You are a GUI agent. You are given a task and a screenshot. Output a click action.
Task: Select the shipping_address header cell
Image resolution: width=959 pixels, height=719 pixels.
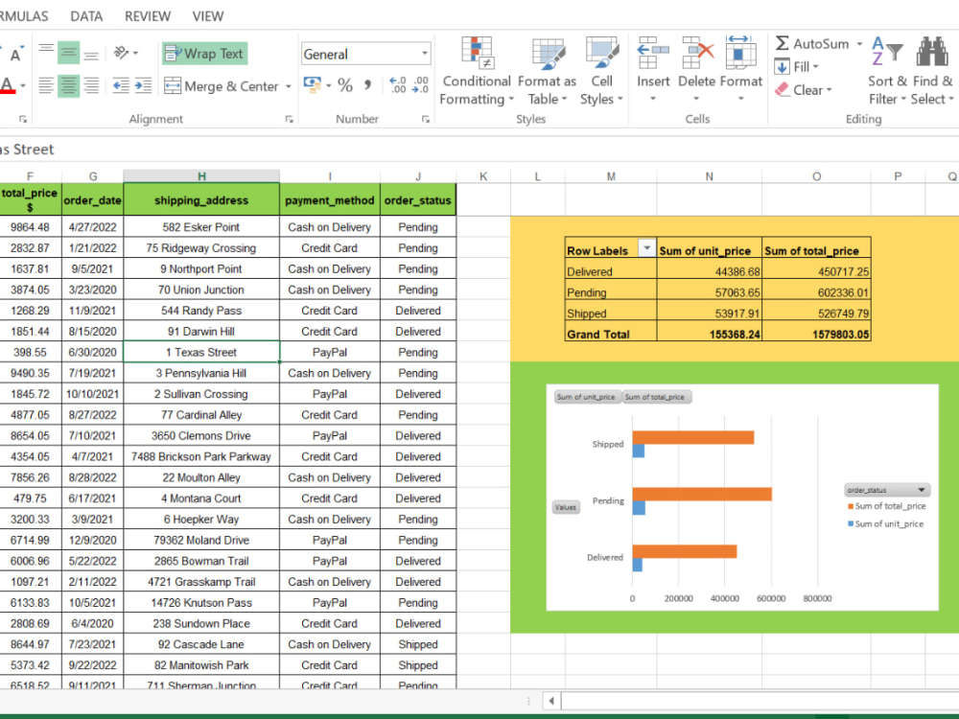tap(201, 200)
